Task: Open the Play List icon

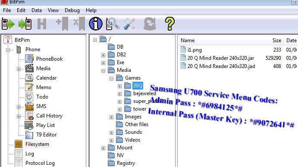Action: [x=29, y=125]
